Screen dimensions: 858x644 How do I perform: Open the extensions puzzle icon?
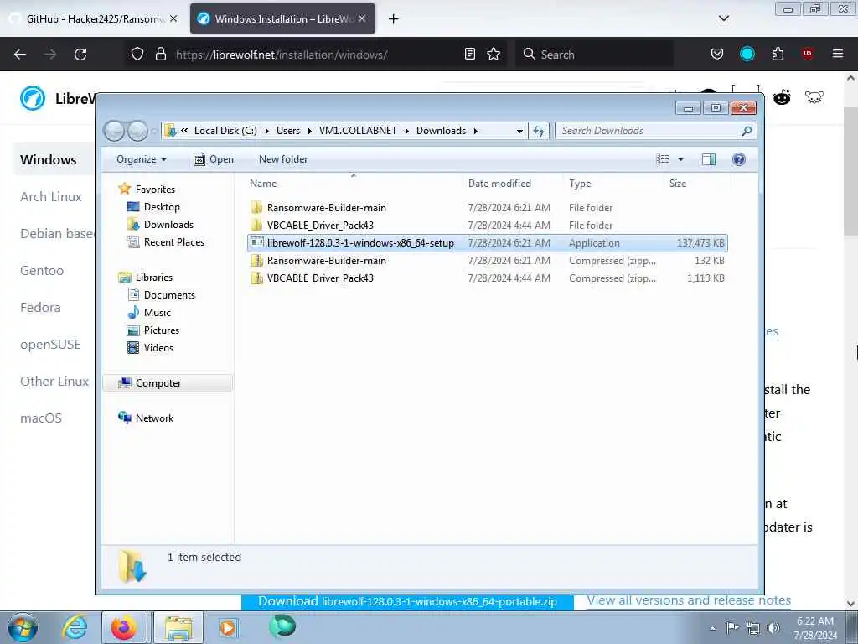(x=778, y=54)
